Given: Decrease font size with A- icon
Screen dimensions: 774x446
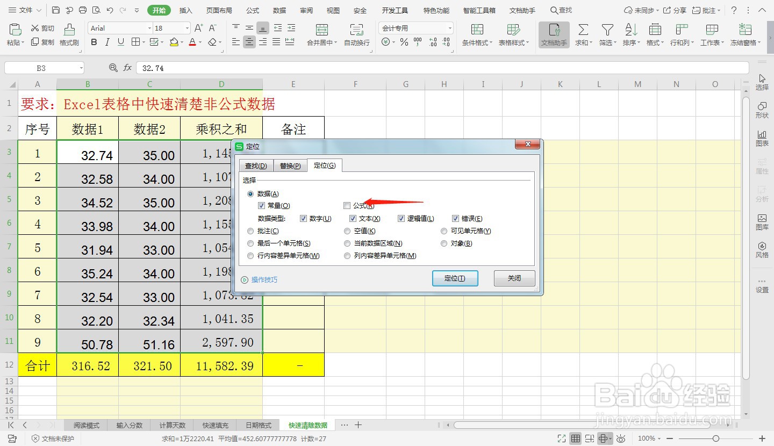Looking at the screenshot, I should click(x=212, y=28).
